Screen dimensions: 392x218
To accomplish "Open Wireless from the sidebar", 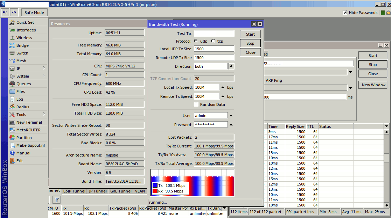I will 24,38.
